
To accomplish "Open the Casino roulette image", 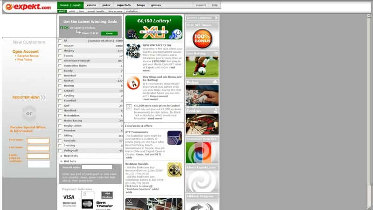I will tap(202, 124).
